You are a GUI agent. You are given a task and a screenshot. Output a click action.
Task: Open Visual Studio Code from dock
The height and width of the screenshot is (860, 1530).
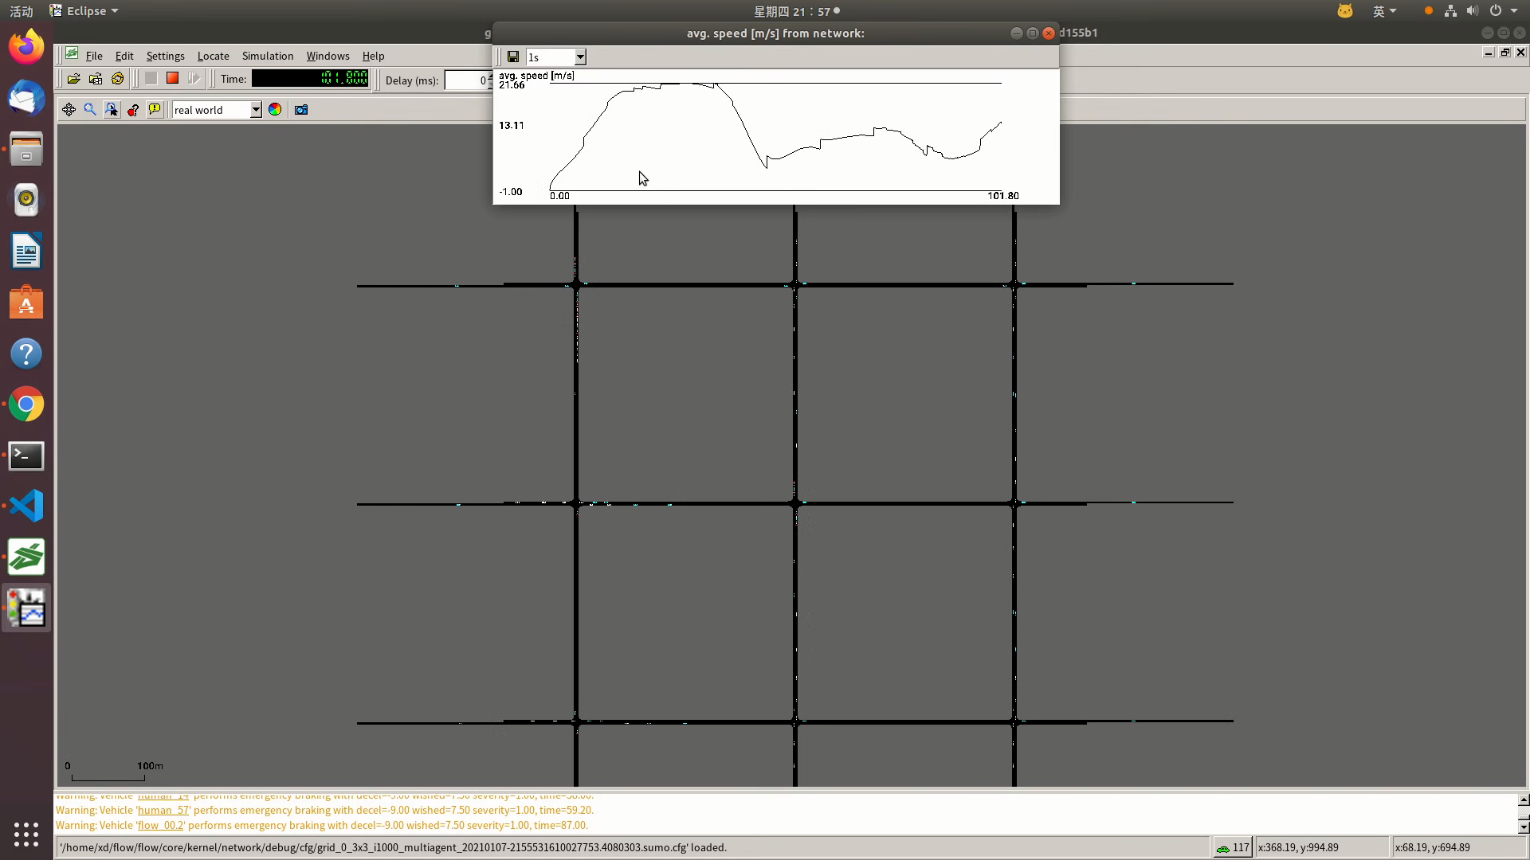[26, 506]
